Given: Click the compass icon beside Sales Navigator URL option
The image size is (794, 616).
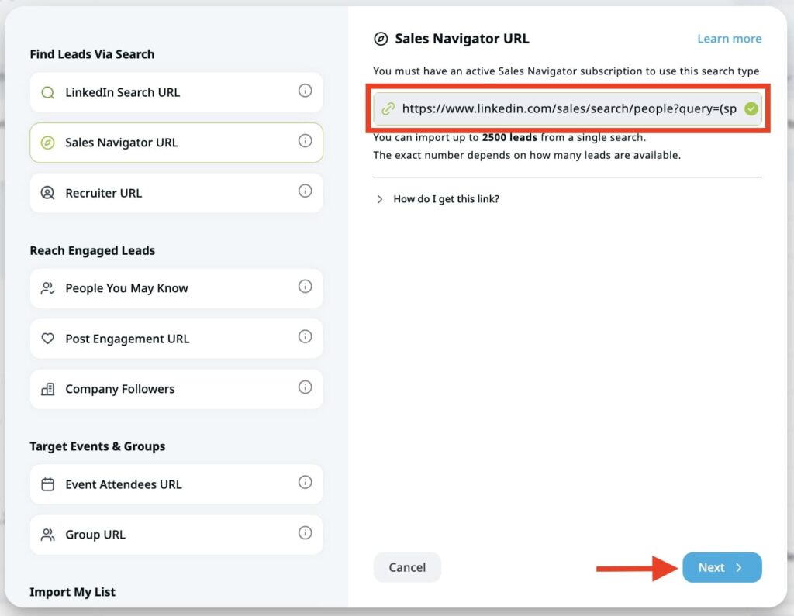Looking at the screenshot, I should point(47,143).
